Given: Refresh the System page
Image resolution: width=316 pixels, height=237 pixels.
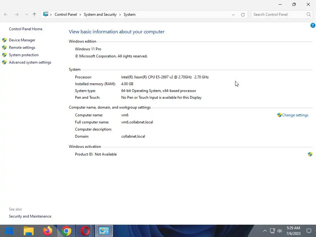Looking at the screenshot, I should coord(243,15).
